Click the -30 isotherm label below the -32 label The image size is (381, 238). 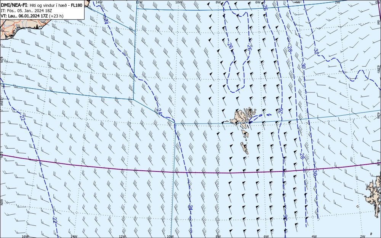pos(303,65)
